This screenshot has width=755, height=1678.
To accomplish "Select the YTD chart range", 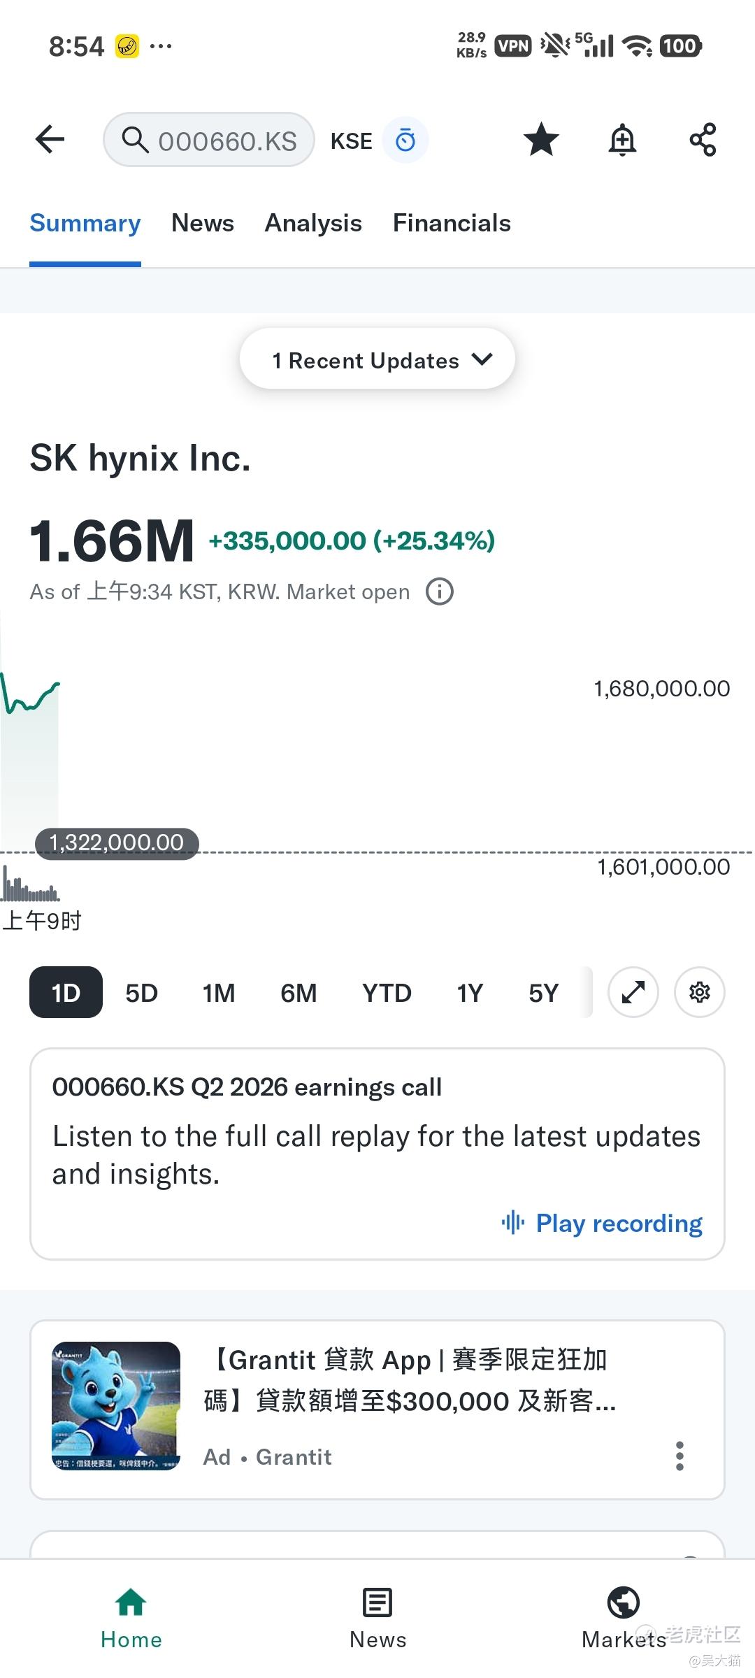I will 387,993.
